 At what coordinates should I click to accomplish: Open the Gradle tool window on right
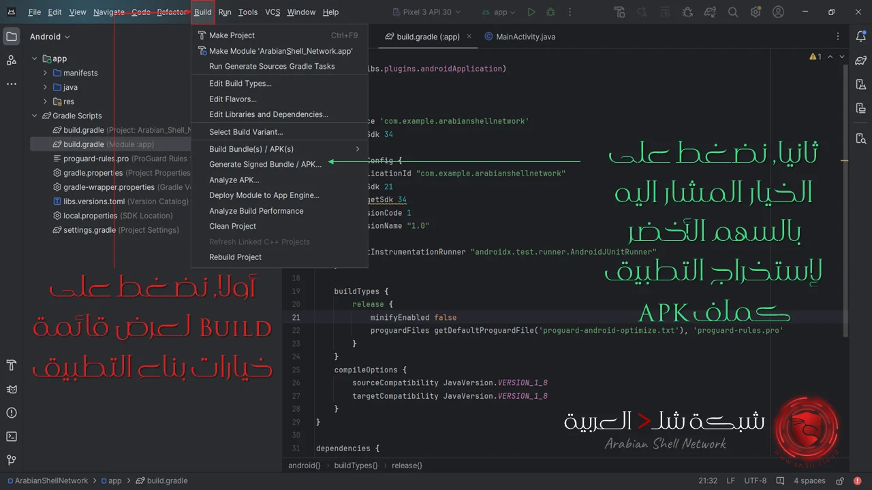(x=860, y=61)
